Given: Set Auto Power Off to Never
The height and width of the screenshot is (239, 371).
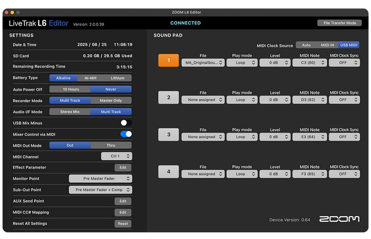Looking at the screenshot, I should coord(111,89).
